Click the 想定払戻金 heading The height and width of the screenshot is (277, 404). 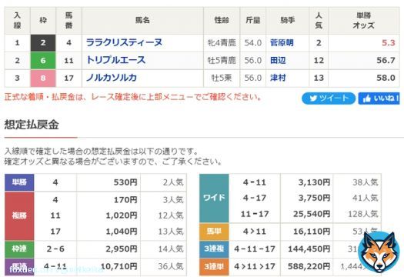(x=32, y=125)
